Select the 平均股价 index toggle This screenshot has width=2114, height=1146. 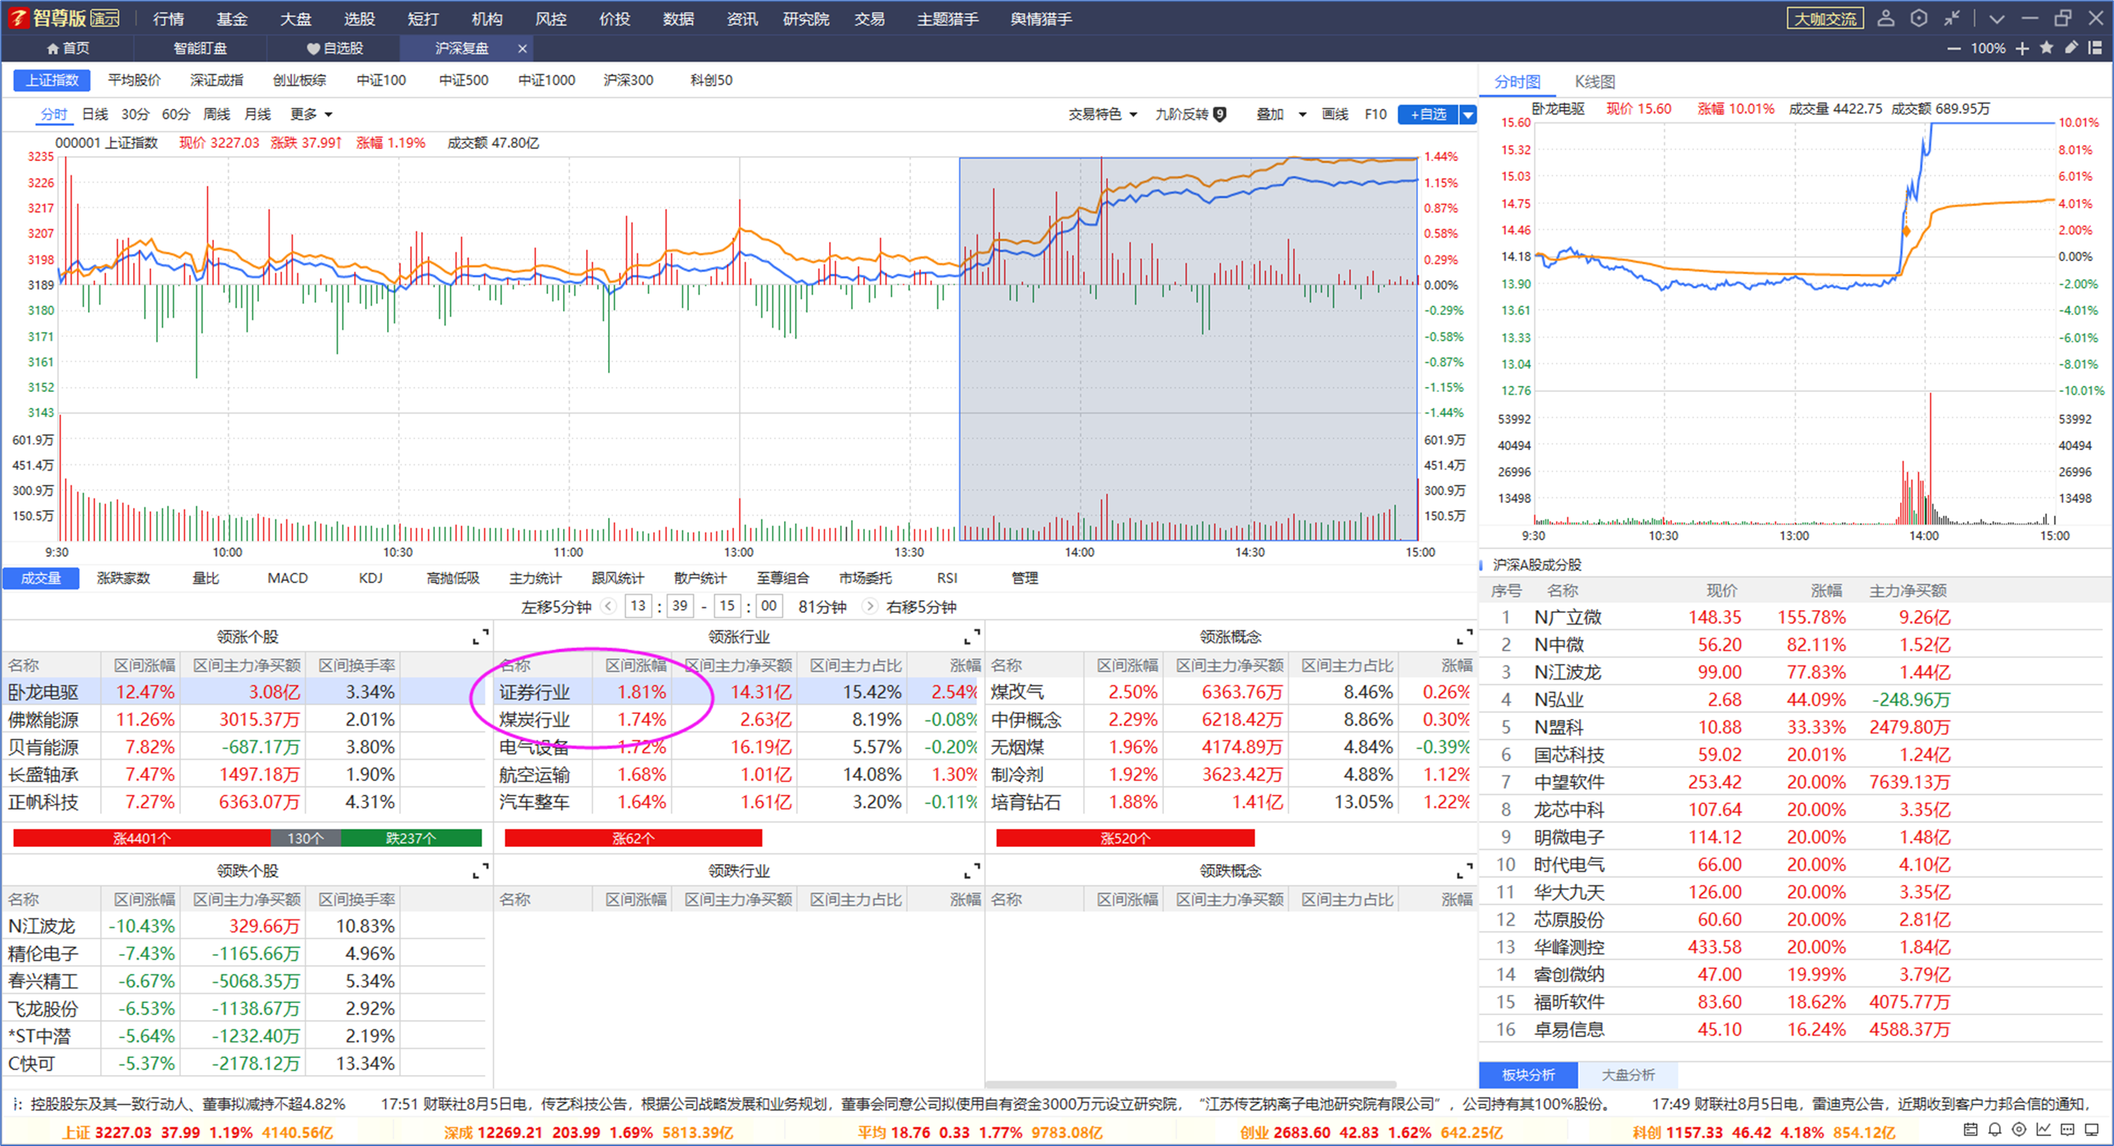(134, 79)
